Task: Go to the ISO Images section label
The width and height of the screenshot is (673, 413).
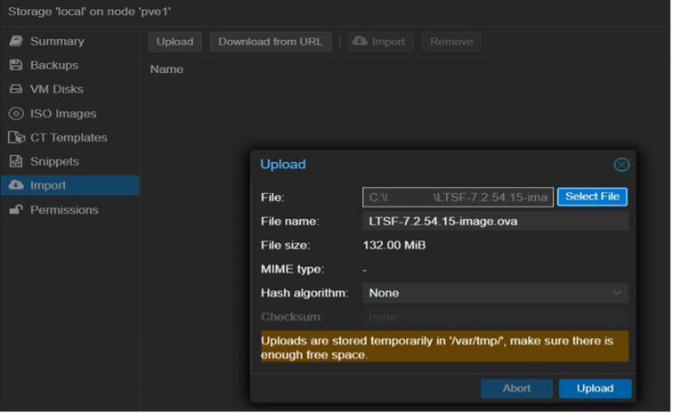Action: click(x=63, y=114)
